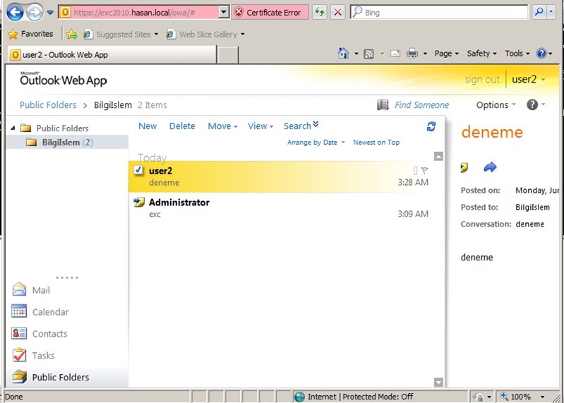Click the Stop loading X button
Screen dimensions: 564x403
click(338, 12)
